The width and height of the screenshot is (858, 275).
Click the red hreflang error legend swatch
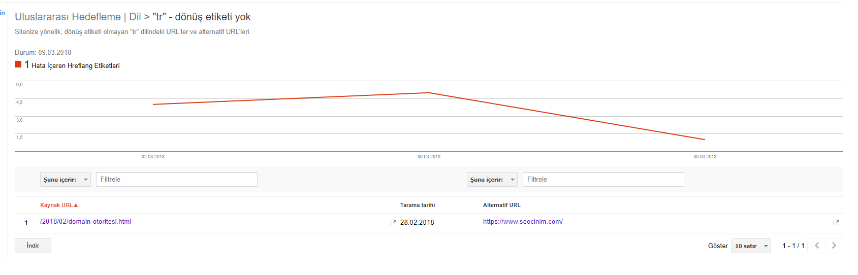tap(18, 64)
